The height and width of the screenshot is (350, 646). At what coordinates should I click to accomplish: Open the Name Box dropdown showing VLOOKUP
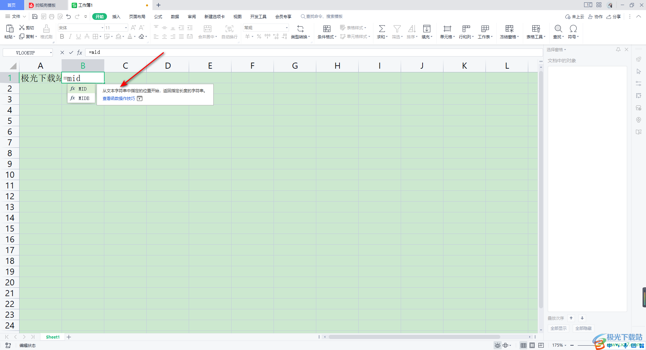[51, 53]
